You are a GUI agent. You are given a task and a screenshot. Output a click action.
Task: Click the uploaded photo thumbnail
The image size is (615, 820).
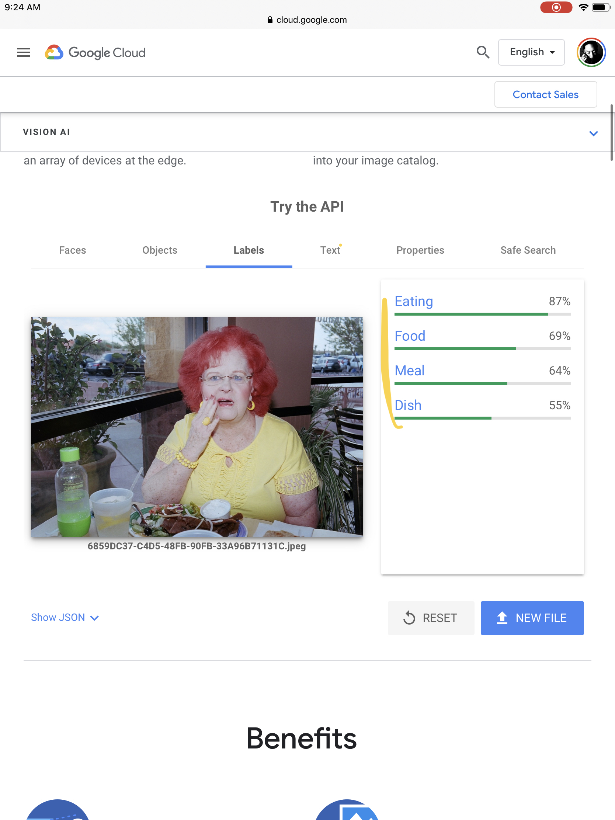tap(197, 427)
